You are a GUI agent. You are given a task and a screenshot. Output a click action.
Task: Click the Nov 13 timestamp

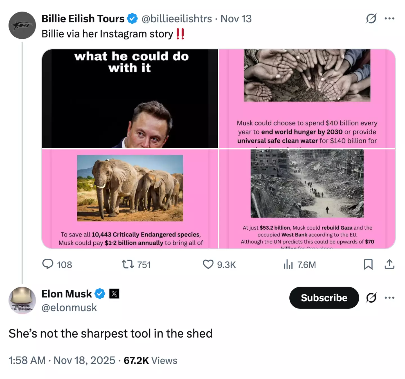(x=236, y=18)
